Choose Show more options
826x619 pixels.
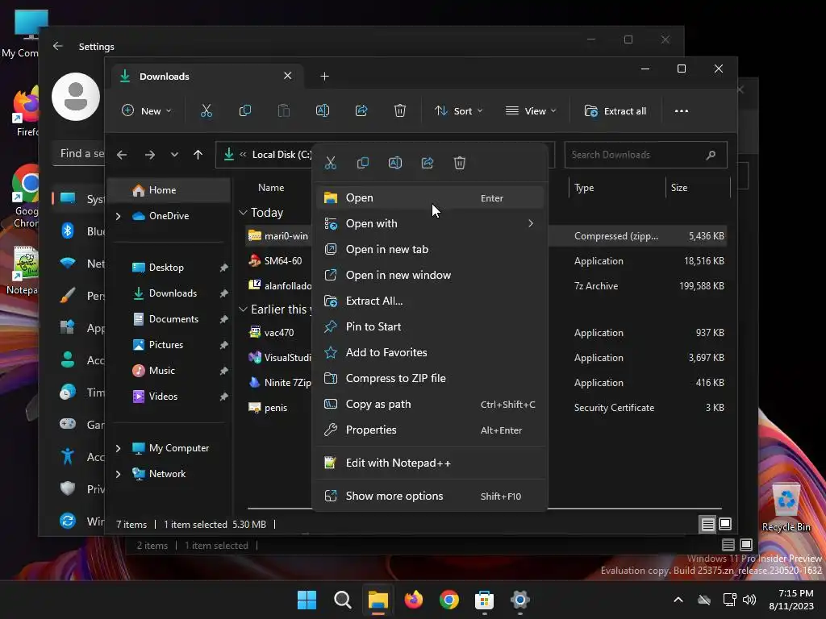click(x=430, y=496)
